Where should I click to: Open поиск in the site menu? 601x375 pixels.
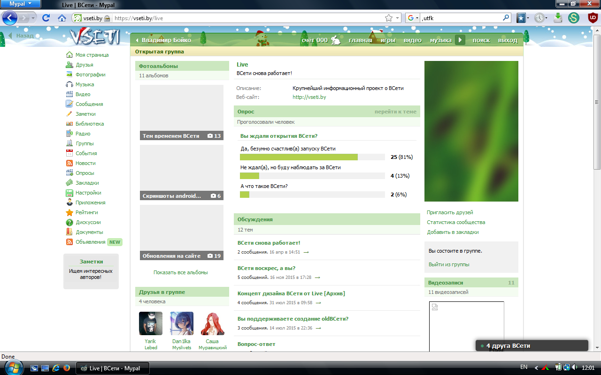[x=481, y=40]
